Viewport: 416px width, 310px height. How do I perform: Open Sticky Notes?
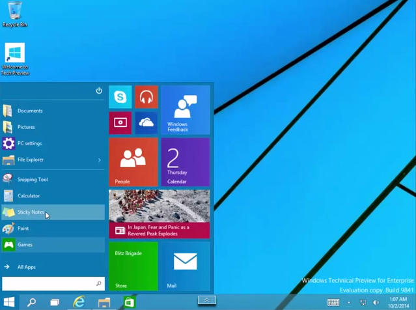coord(53,212)
